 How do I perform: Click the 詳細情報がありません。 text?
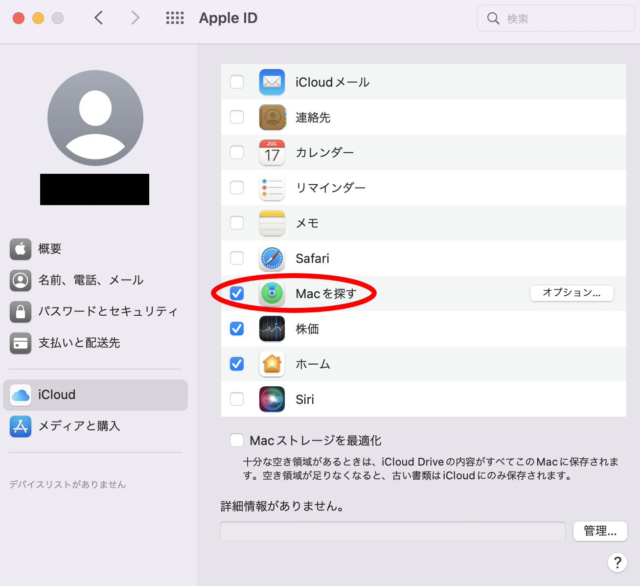point(282,506)
